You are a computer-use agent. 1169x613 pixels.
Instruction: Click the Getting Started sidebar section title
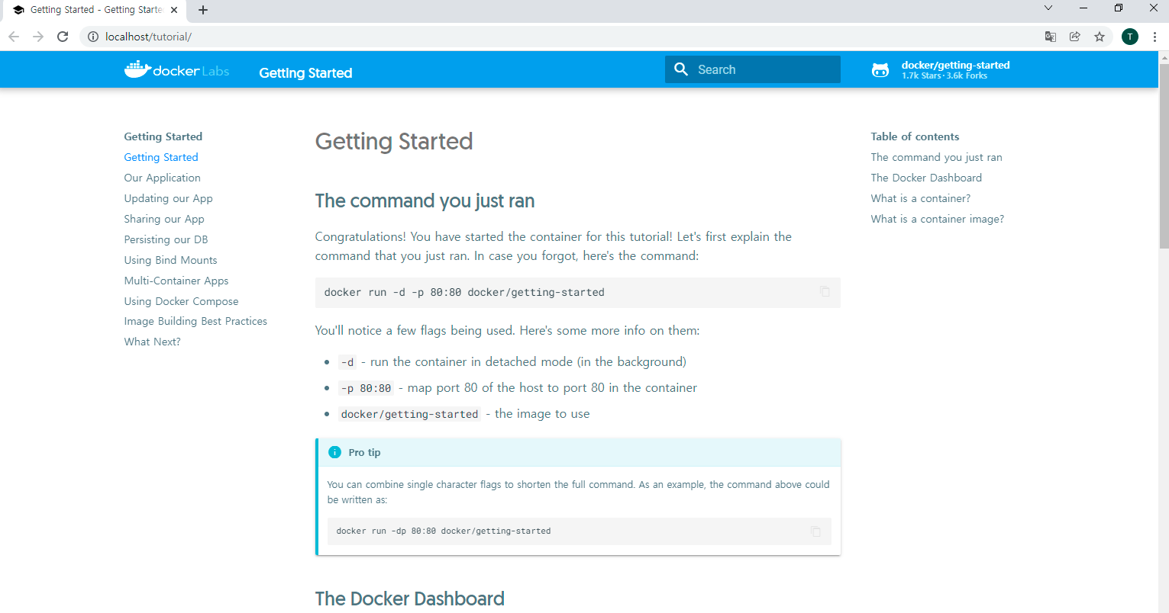coord(163,136)
